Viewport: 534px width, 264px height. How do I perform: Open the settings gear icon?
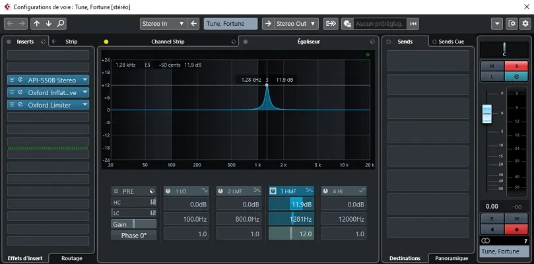525,24
